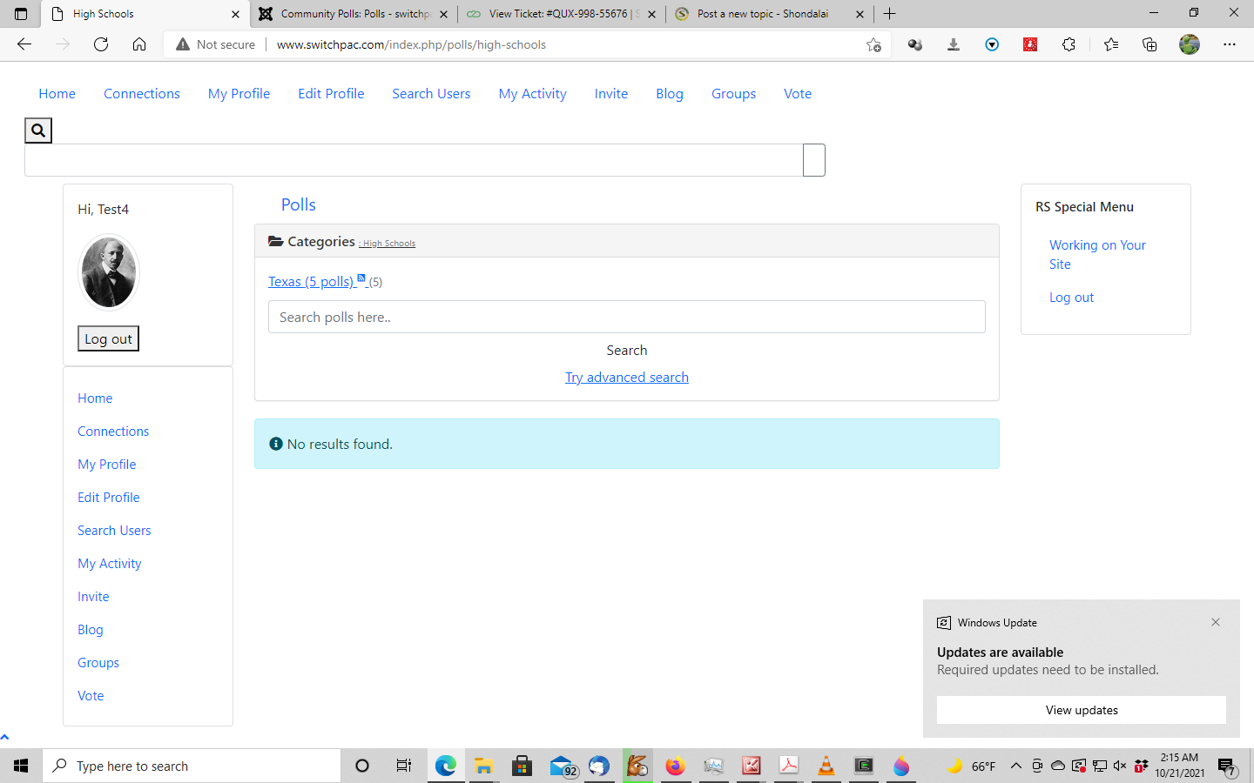The image size is (1254, 783).
Task: Click the Test4 profile avatar picture
Action: click(109, 272)
